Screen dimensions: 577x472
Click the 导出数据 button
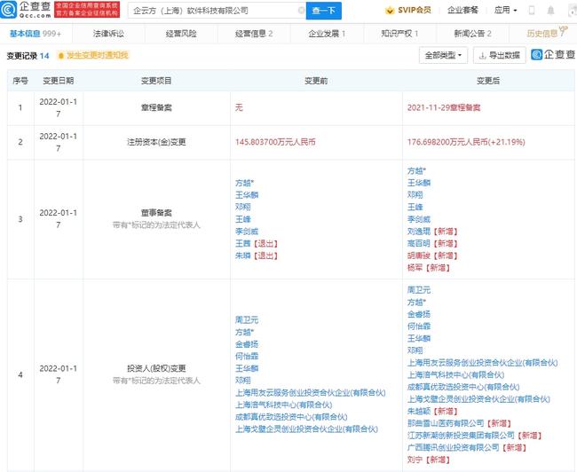point(499,55)
